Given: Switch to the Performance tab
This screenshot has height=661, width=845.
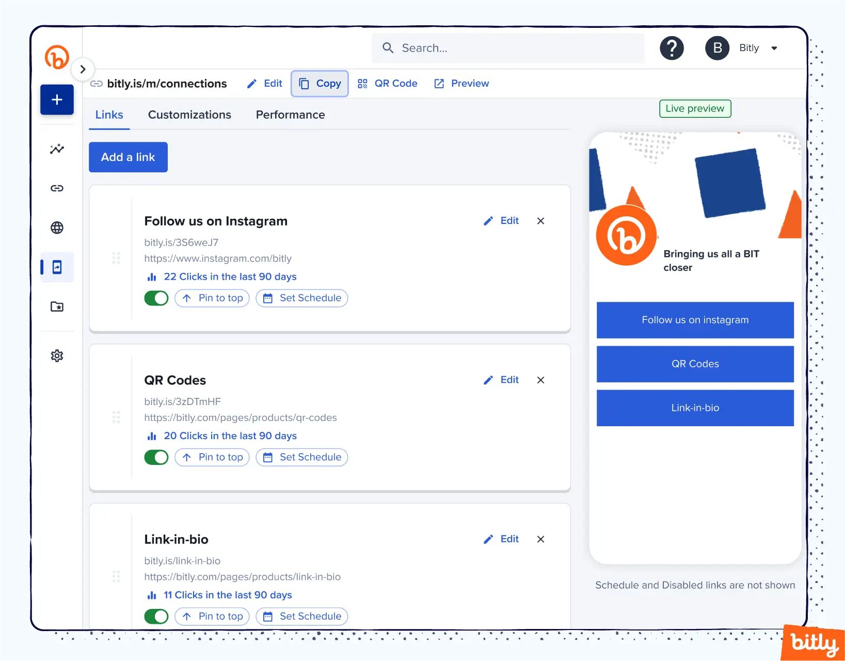Looking at the screenshot, I should coord(290,115).
